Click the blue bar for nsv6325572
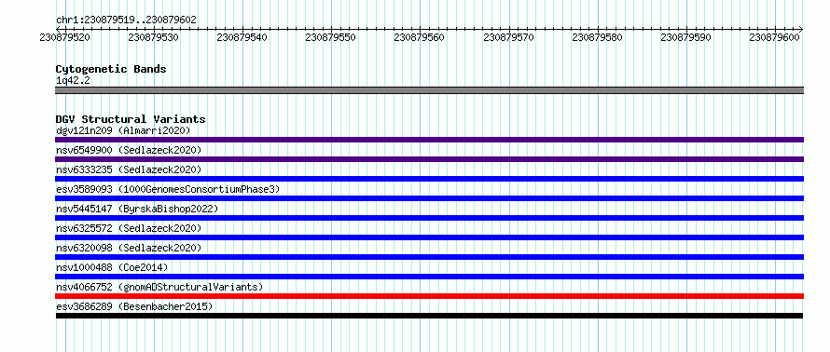This screenshot has height=352, width=830. pyautogui.click(x=429, y=237)
